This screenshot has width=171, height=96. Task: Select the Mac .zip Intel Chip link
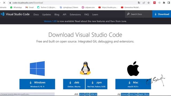[133, 94]
